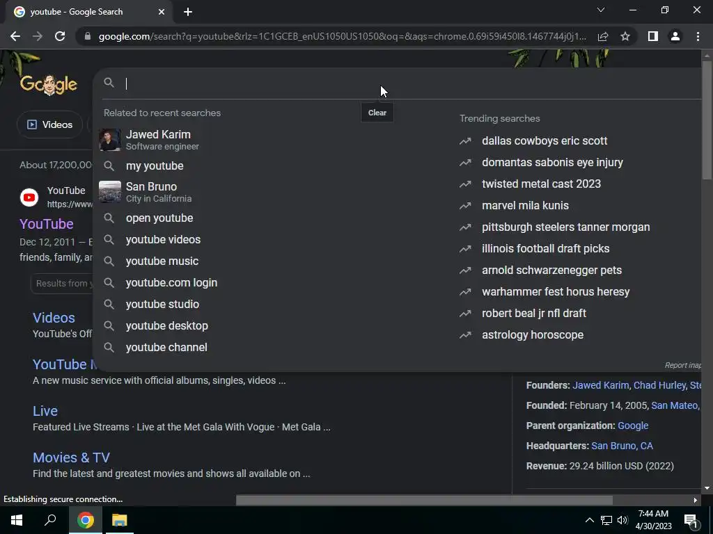Click the horizontal scrollbar thumb
Viewport: 713px width, 534px height.
coord(424,501)
